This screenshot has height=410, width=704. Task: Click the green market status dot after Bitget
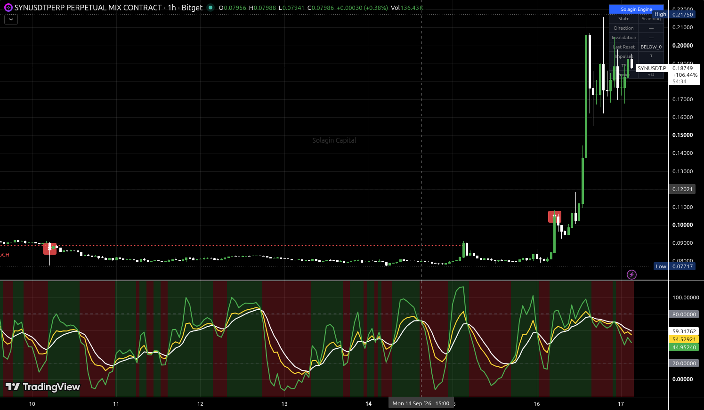tap(210, 8)
